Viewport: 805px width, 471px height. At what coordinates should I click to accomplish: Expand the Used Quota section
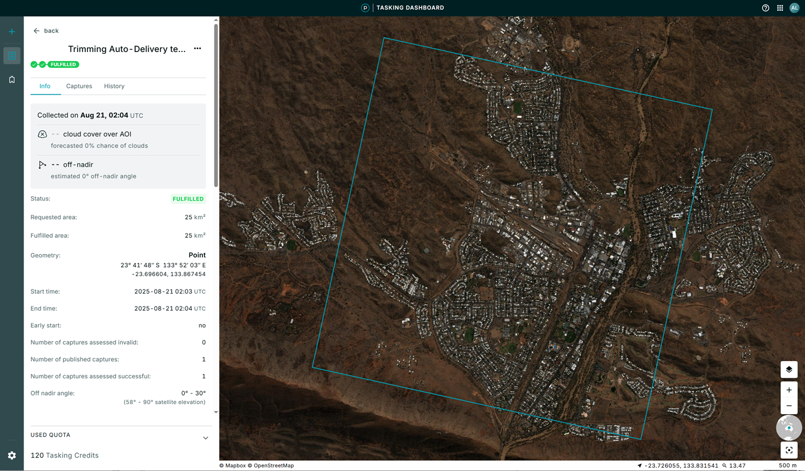[206, 438]
